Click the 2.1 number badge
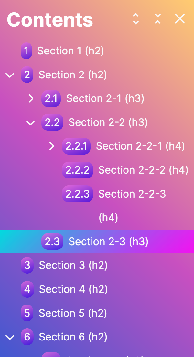The image size is (194, 357). 51,99
